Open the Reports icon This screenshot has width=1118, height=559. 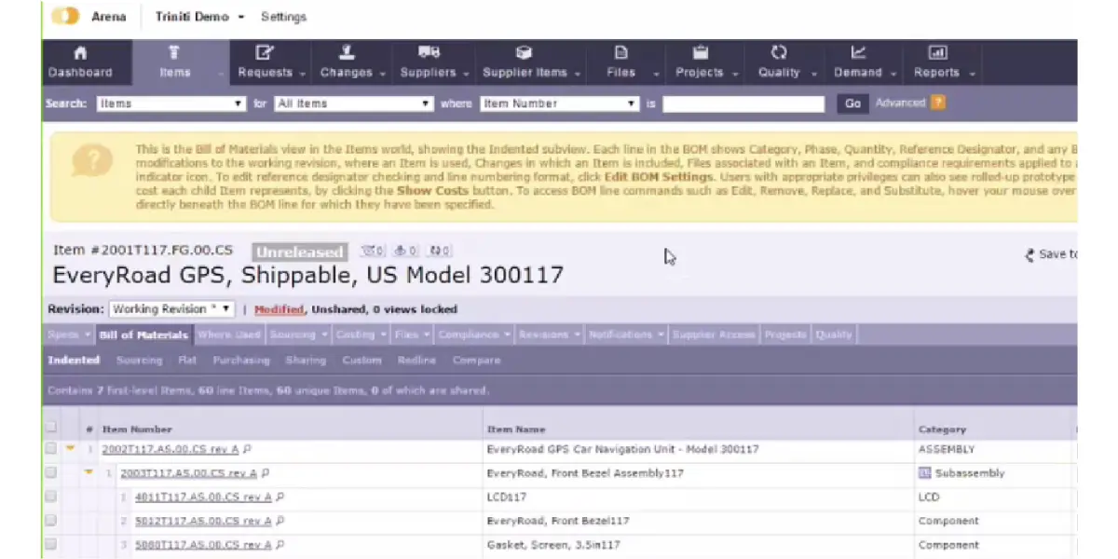tap(937, 53)
